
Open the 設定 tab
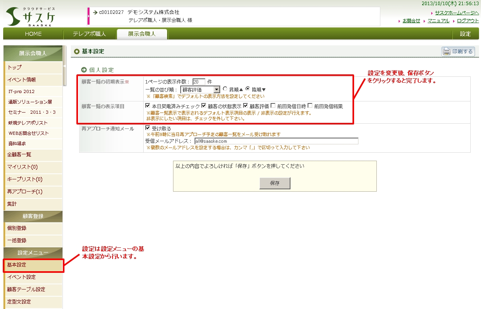(x=465, y=34)
